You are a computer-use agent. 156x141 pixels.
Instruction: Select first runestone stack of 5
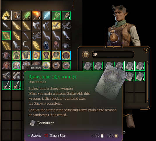[x=87, y=66]
